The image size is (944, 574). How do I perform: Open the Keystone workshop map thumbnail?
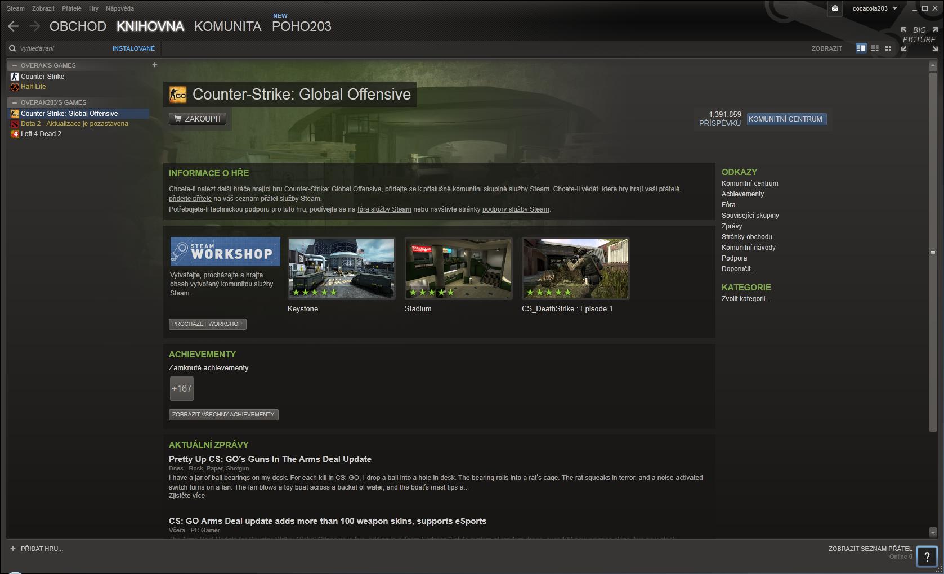point(341,268)
